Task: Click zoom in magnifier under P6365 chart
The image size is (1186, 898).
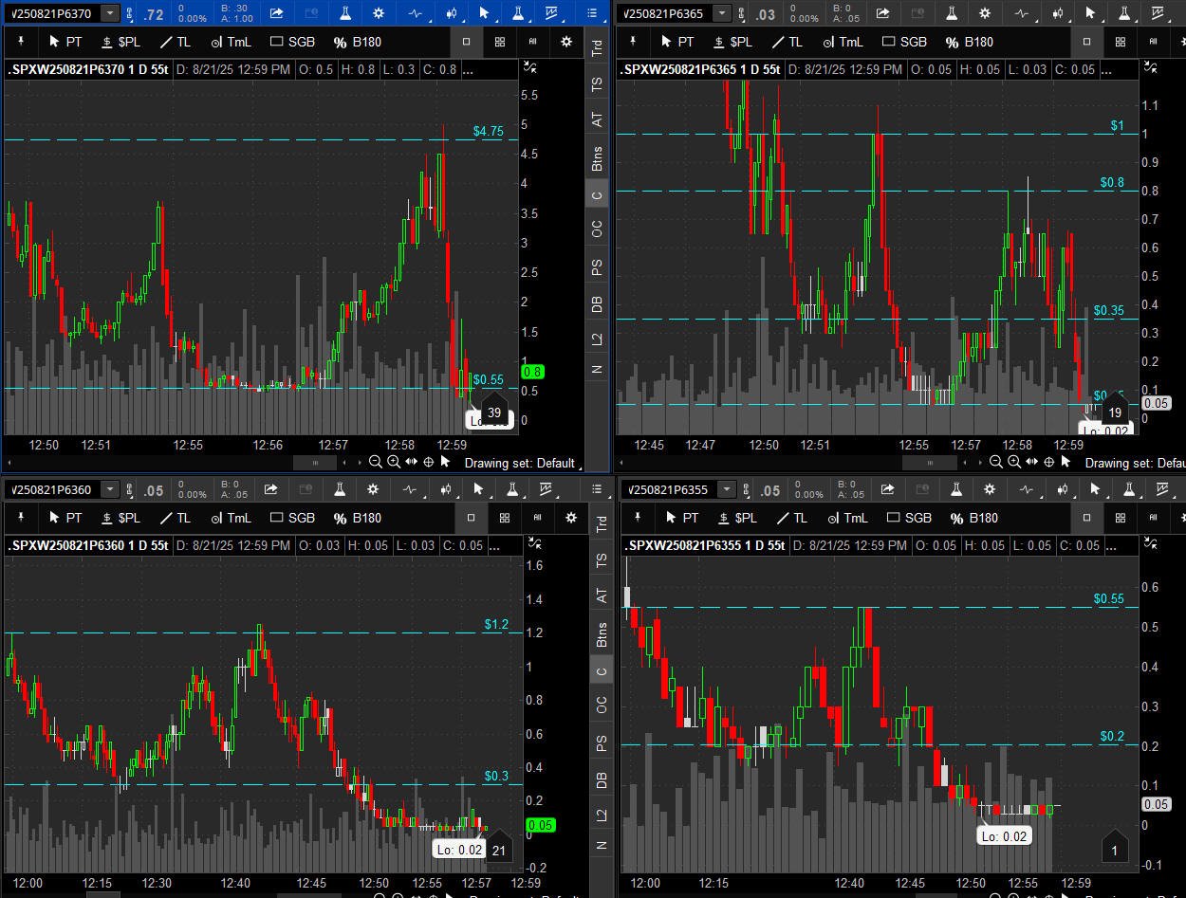Action: 1013,462
